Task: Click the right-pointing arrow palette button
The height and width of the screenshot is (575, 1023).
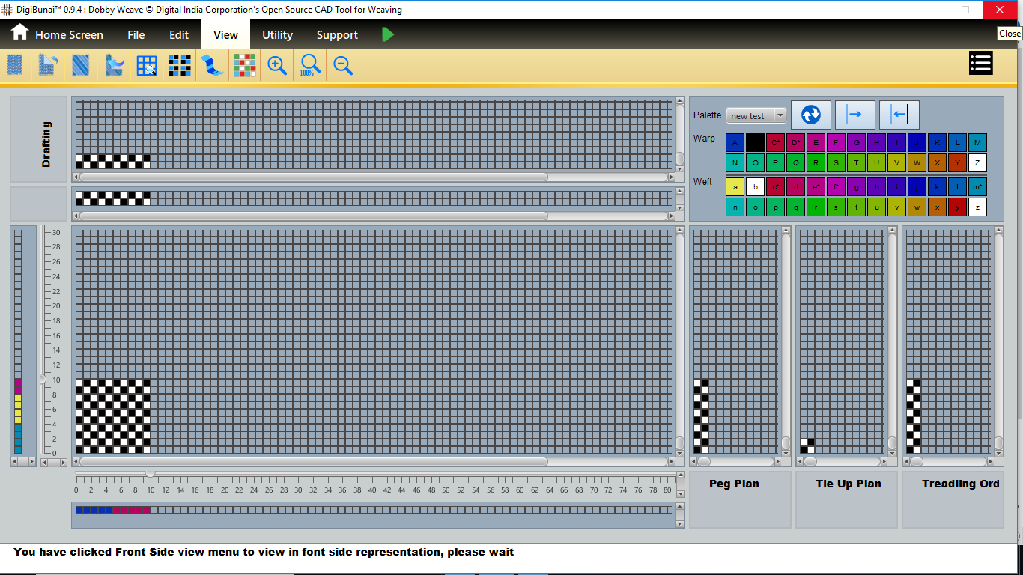Action: click(854, 115)
